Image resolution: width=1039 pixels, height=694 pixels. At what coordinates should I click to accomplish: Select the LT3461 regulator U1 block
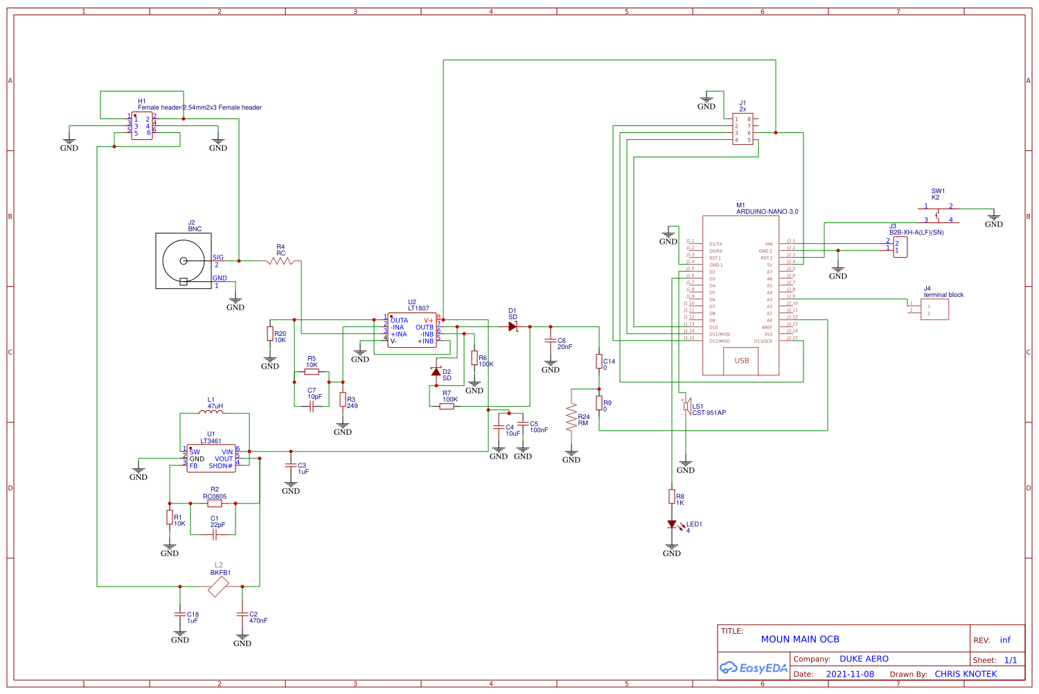click(210, 459)
